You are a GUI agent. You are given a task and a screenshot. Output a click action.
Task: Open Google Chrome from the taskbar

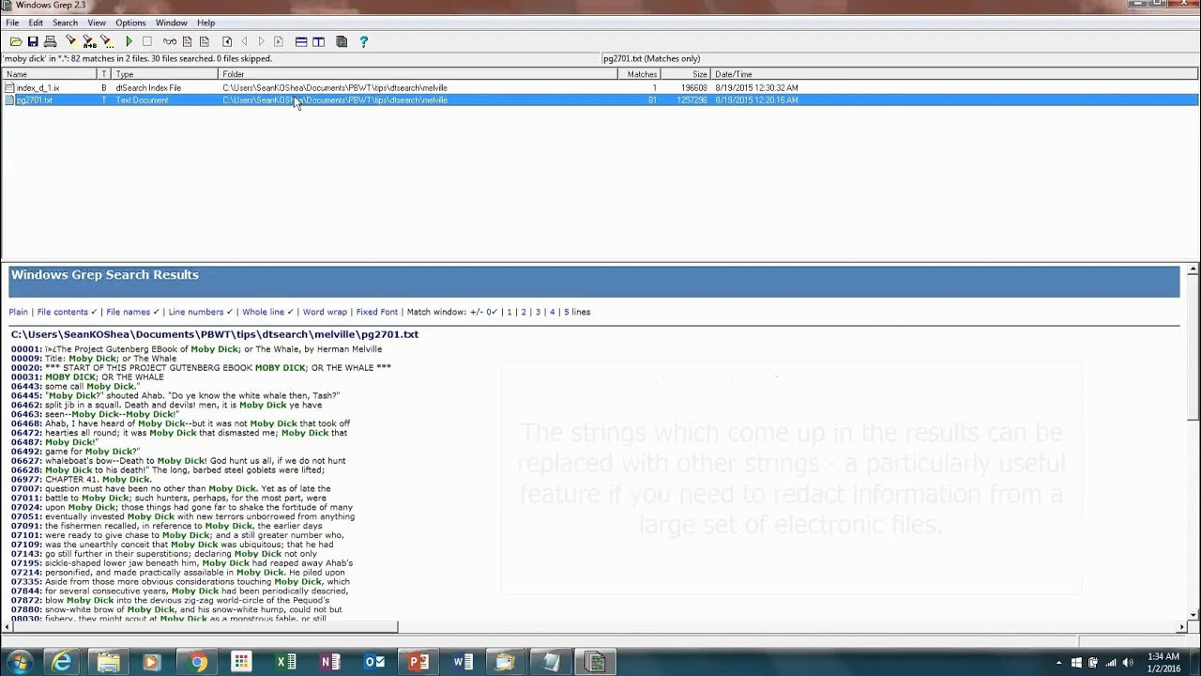(x=197, y=662)
